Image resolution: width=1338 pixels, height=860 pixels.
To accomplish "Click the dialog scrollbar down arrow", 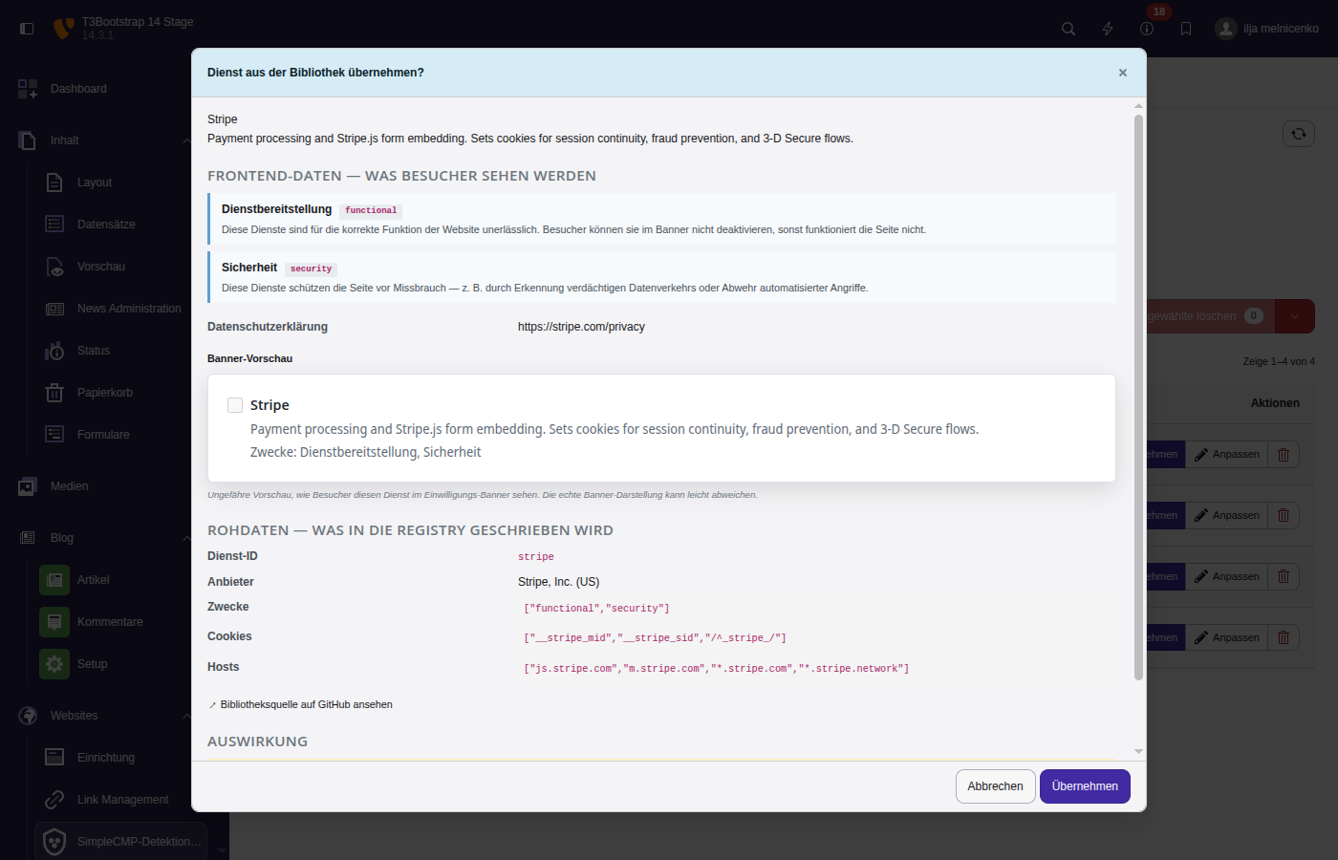I will (x=1138, y=752).
